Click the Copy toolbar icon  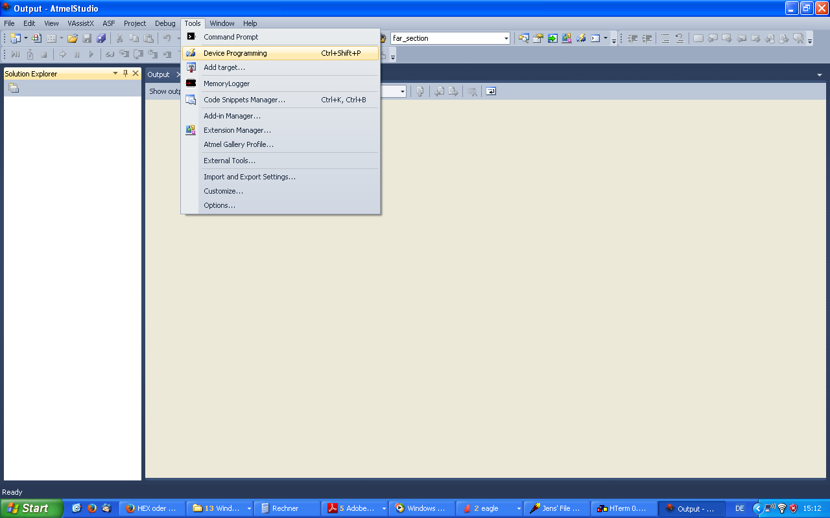click(x=134, y=38)
